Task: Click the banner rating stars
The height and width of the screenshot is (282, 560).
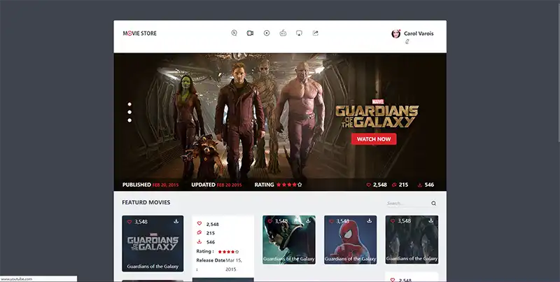Action: [289, 185]
